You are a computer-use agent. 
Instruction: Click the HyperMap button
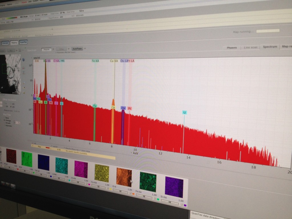[x=23, y=42]
